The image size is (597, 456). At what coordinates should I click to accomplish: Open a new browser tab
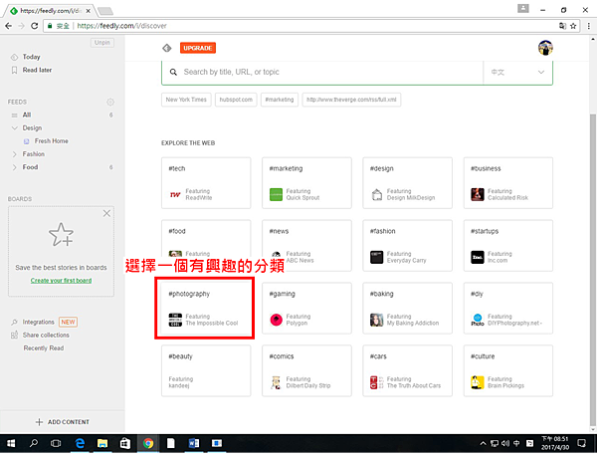(105, 11)
